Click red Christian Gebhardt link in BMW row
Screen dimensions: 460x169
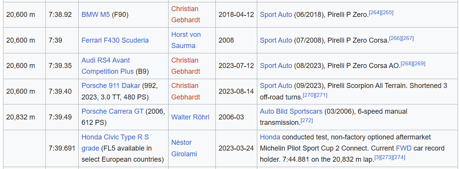pyautogui.click(x=185, y=9)
